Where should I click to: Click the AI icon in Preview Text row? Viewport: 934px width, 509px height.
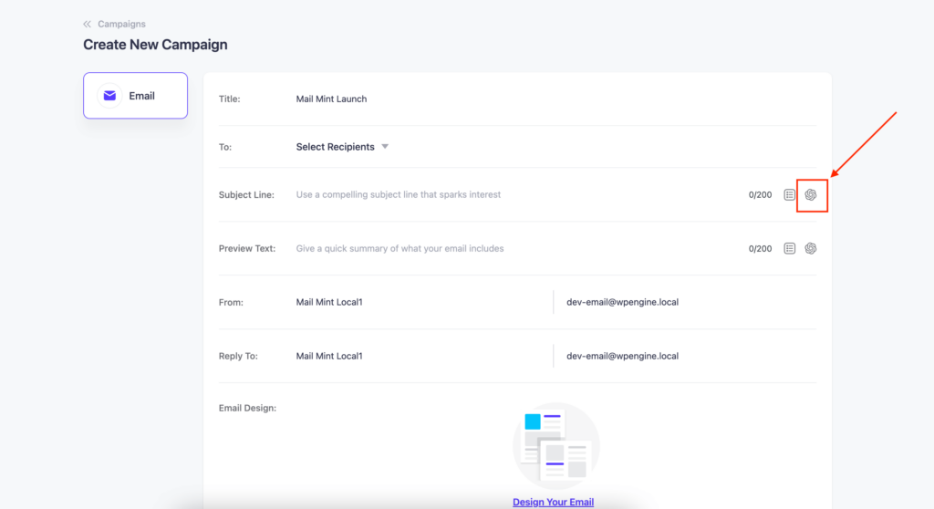click(x=811, y=248)
